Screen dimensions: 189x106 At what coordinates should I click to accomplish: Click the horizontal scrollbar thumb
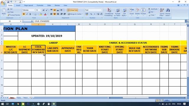[x=136, y=98]
